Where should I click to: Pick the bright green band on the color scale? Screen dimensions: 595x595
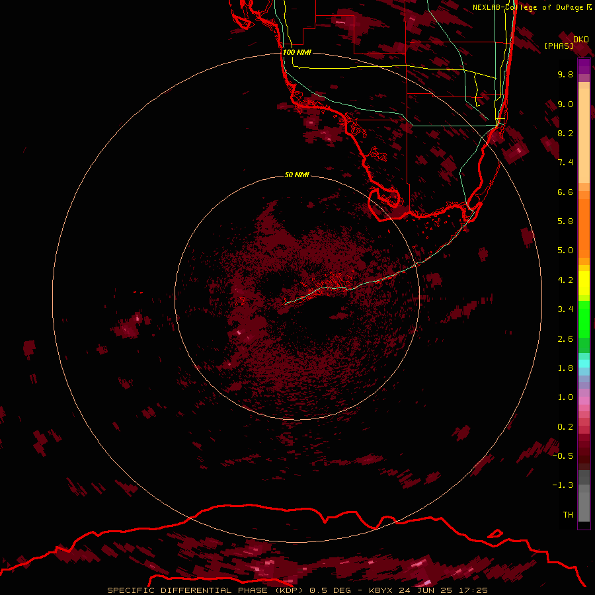coord(584,319)
